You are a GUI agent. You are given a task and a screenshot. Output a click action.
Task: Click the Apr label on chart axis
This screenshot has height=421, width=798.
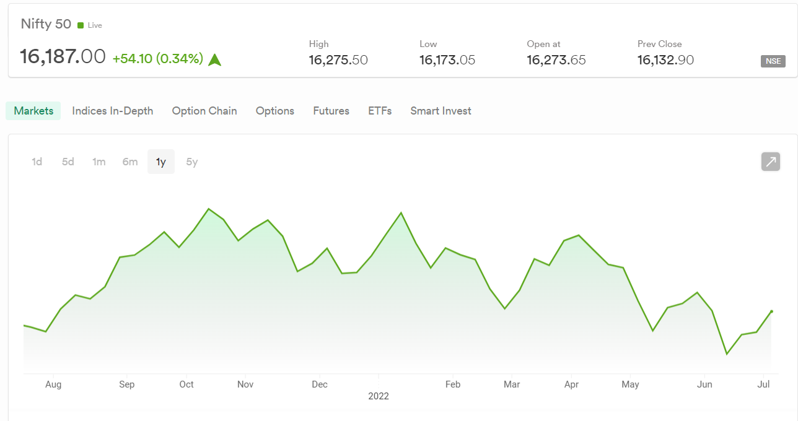[x=571, y=384]
